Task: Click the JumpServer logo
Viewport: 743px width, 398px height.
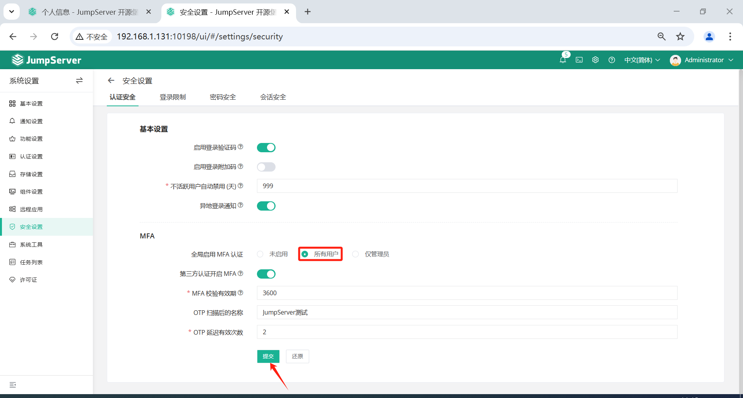Action: click(46, 60)
